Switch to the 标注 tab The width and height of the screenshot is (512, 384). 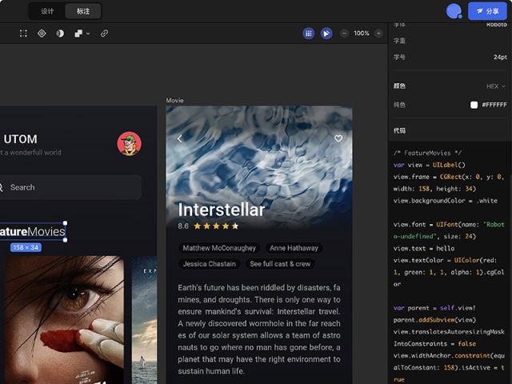coord(83,11)
